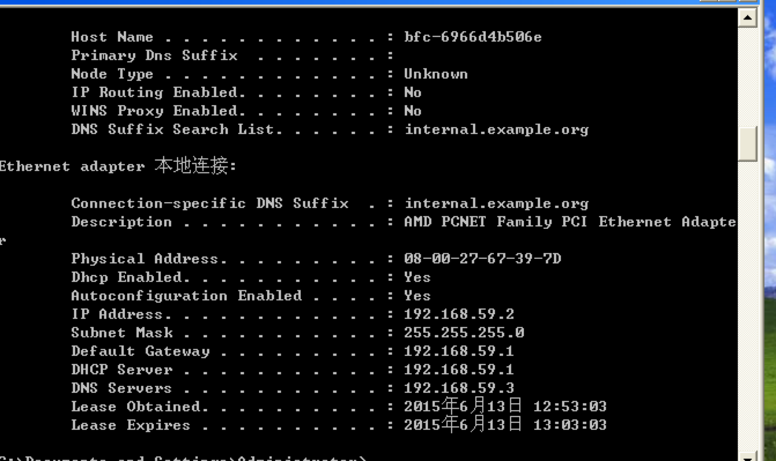Click the host name bfc-6966d4b506e
The image size is (776, 461).
click(473, 37)
